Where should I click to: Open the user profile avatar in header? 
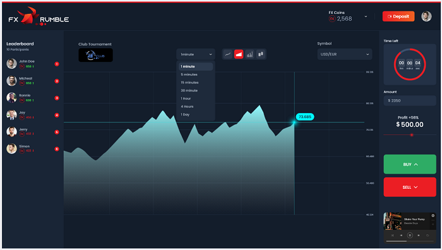click(x=426, y=16)
